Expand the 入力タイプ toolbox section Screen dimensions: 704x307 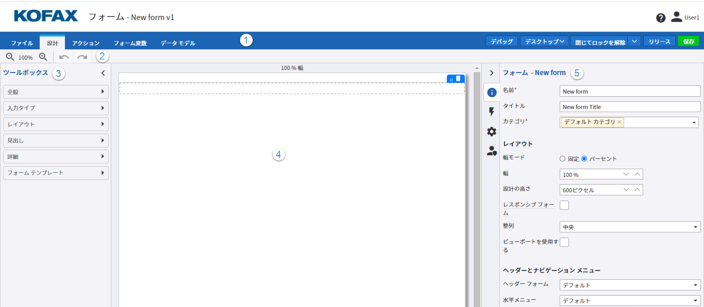[56, 108]
